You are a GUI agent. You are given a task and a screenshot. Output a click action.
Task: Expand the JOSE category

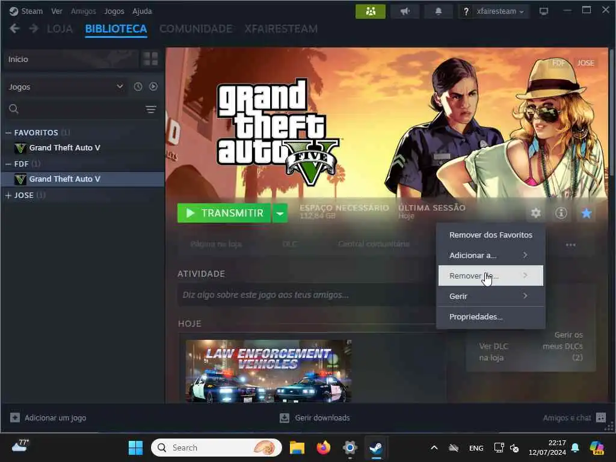coord(8,196)
